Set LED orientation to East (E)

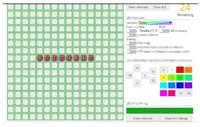point(145,75)
